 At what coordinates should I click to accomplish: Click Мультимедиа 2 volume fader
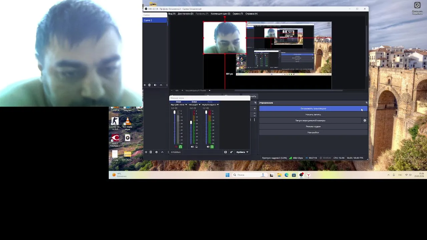click(206, 112)
